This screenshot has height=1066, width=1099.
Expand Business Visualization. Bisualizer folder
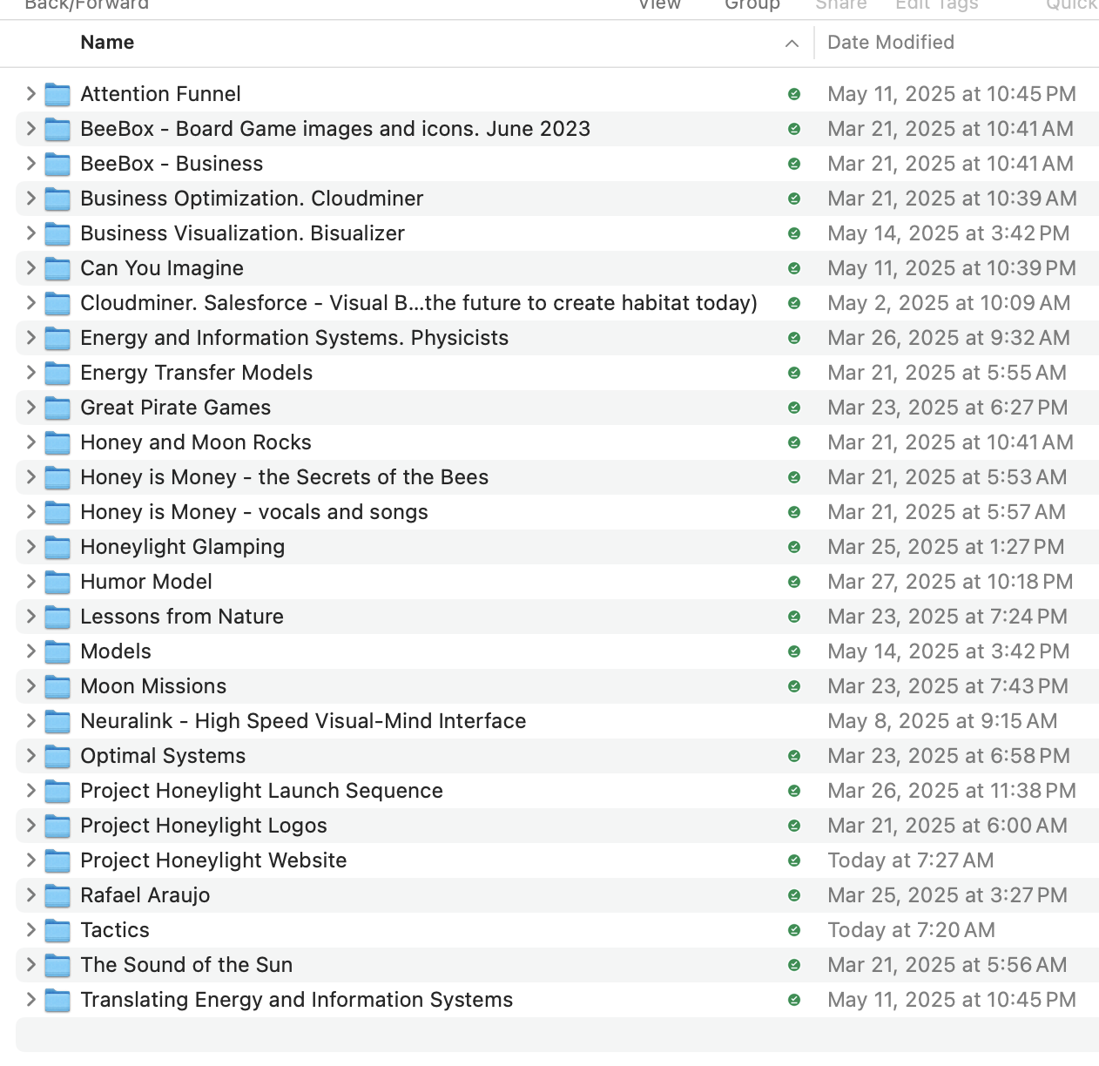[x=30, y=233]
